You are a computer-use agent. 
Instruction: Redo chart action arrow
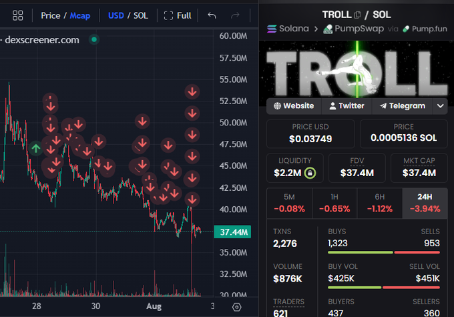tap(235, 15)
